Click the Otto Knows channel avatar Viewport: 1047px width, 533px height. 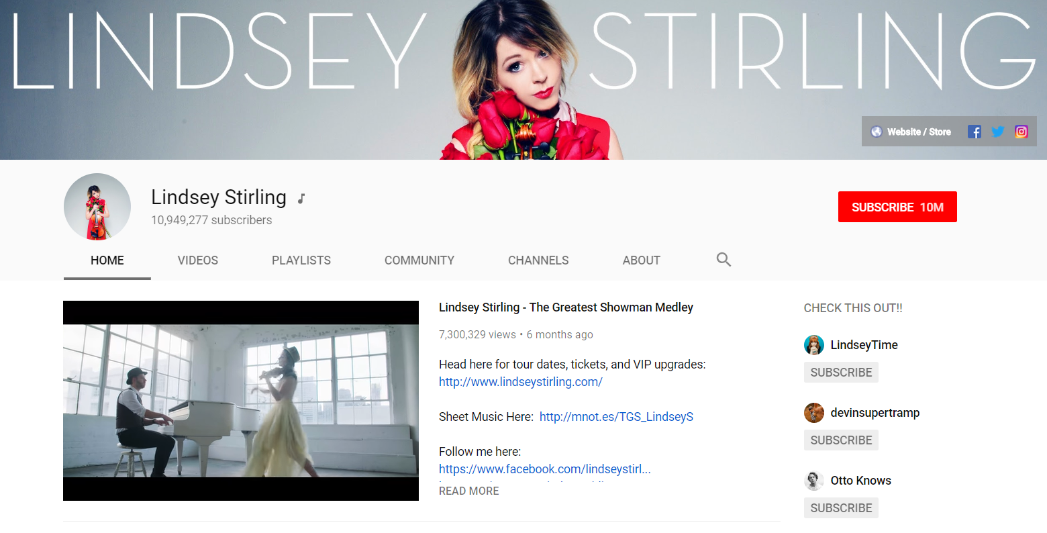[x=814, y=481]
